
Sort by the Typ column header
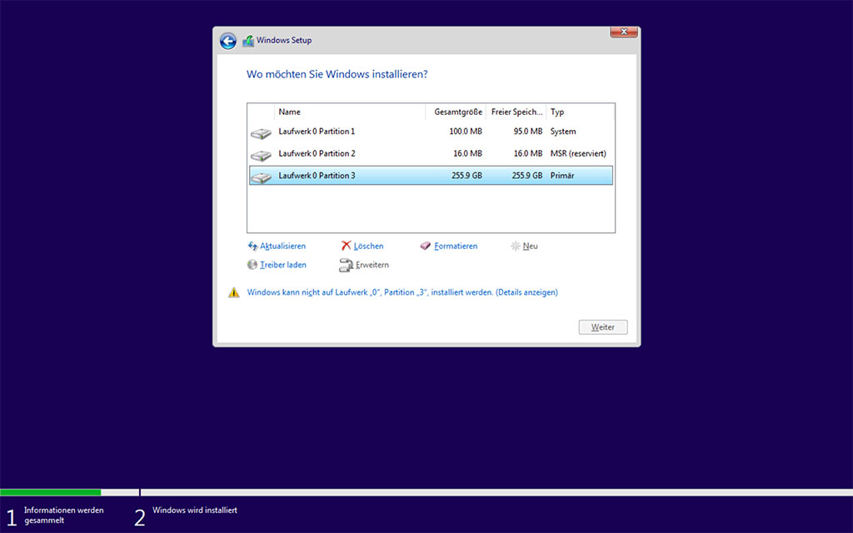click(x=581, y=112)
